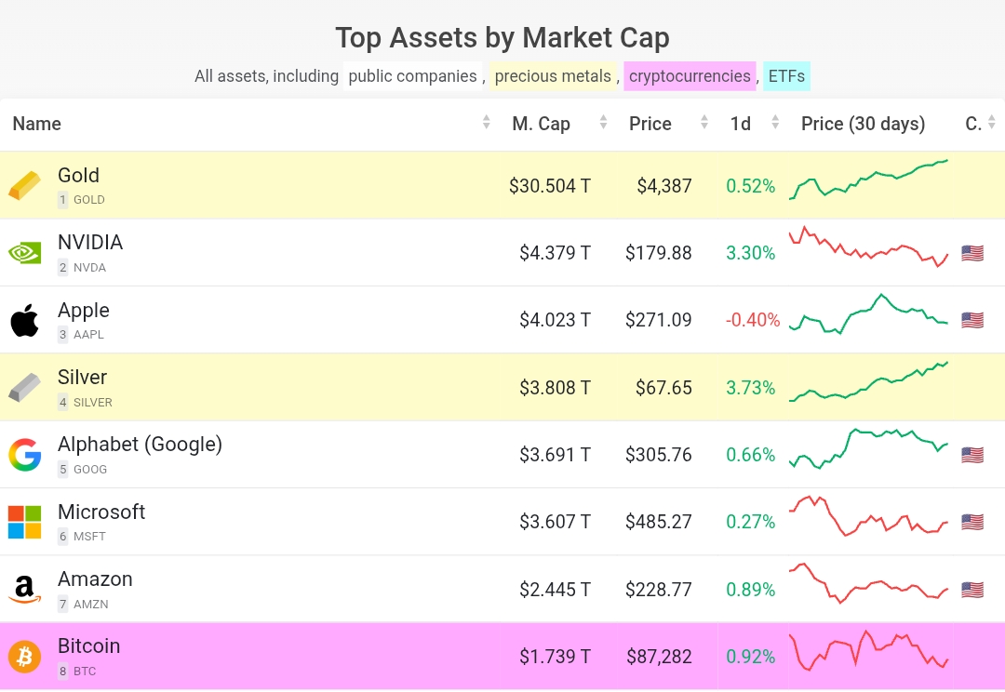Image resolution: width=1005 pixels, height=692 pixels.
Task: Open the Alphabet (Google) asset link
Action: (140, 445)
